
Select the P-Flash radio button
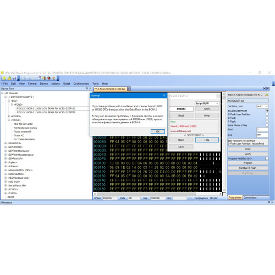point(267,122)
